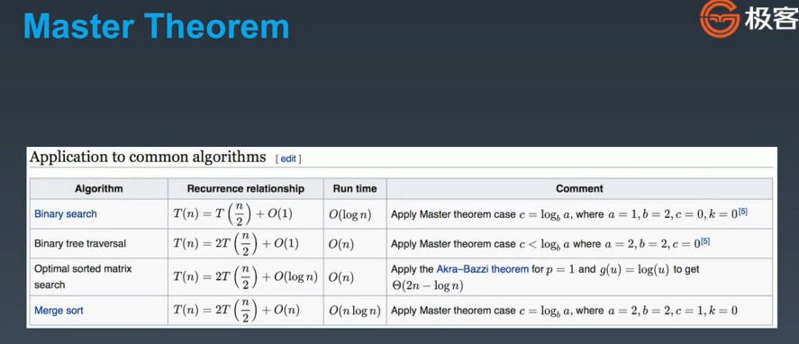Click the orange Geek logo icon
The image size is (799, 344).
(720, 19)
